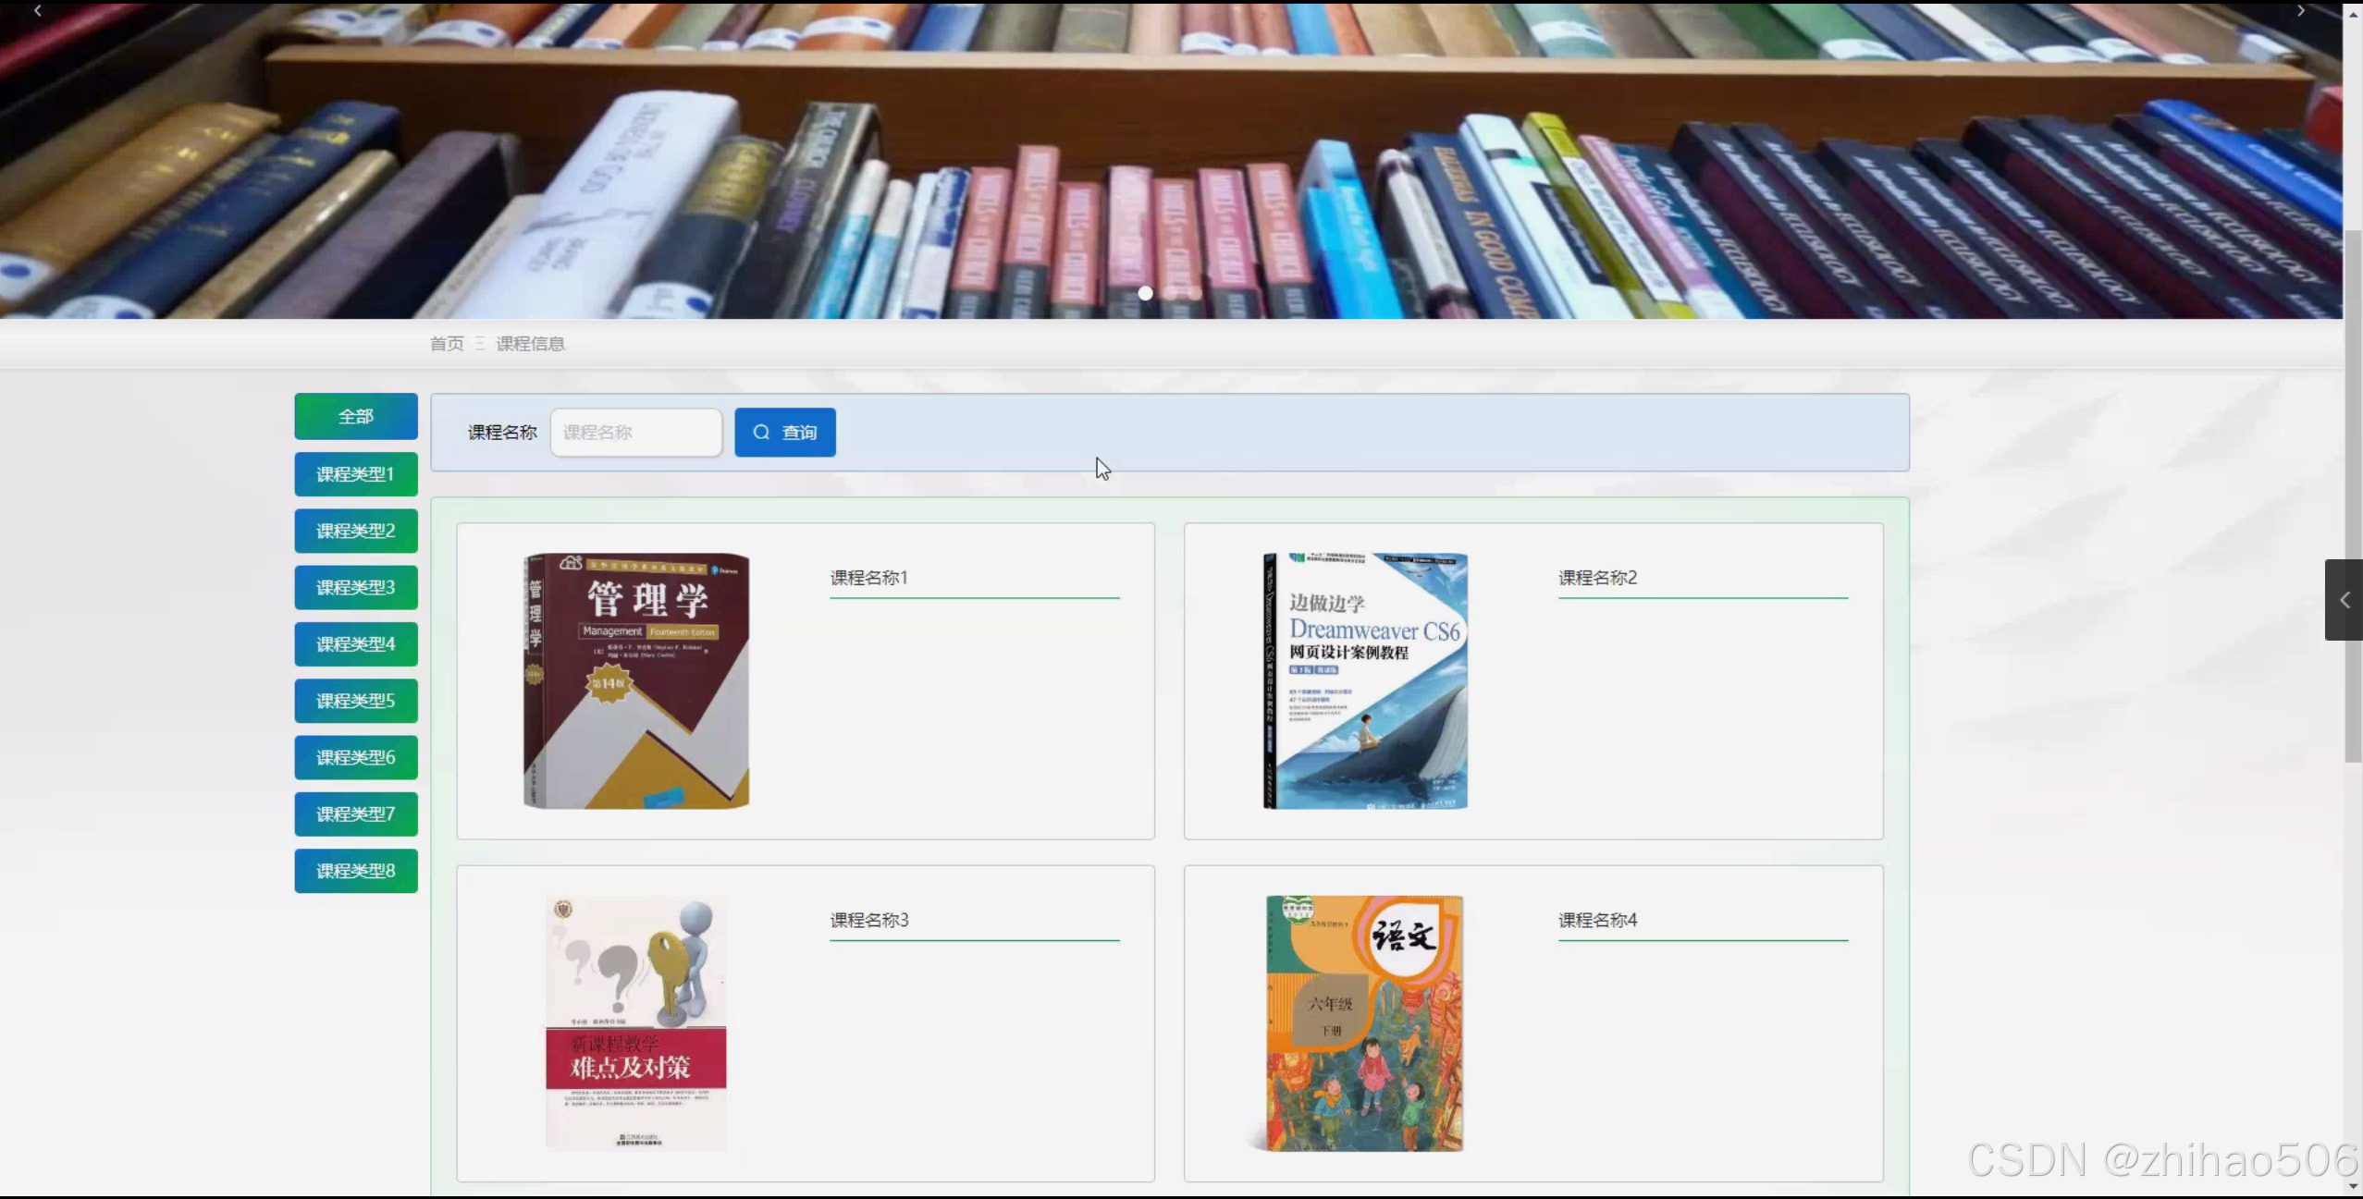Click the carousel next arrow
This screenshot has height=1199, width=2363.
coord(2300,11)
